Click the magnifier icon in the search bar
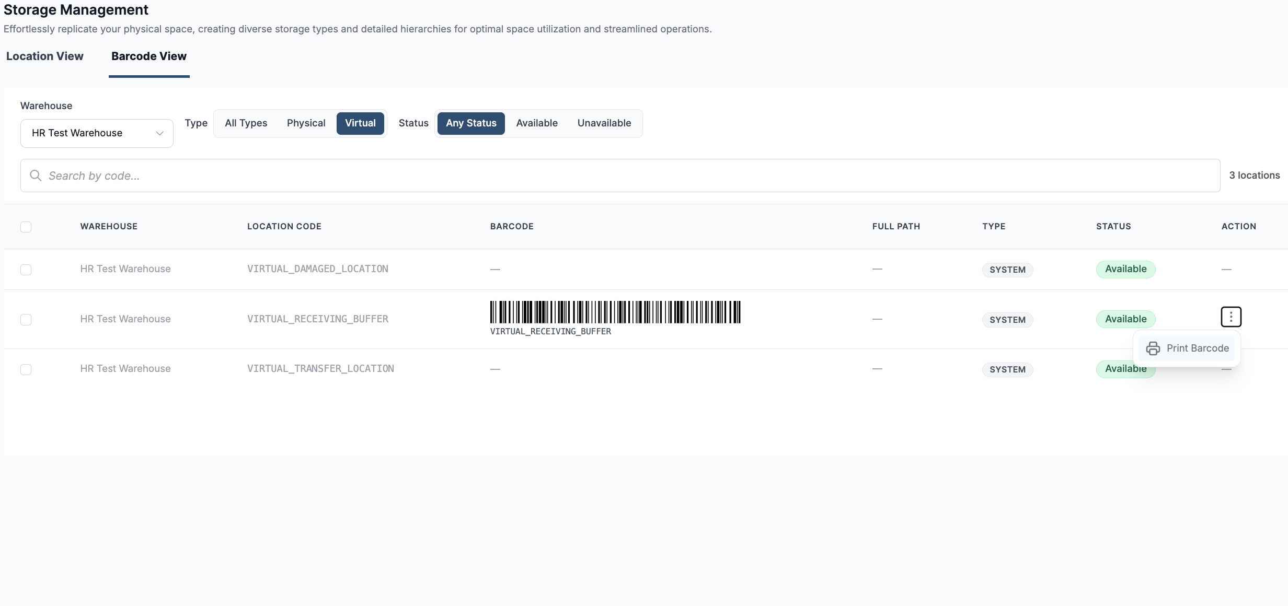The image size is (1288, 606). [x=36, y=176]
